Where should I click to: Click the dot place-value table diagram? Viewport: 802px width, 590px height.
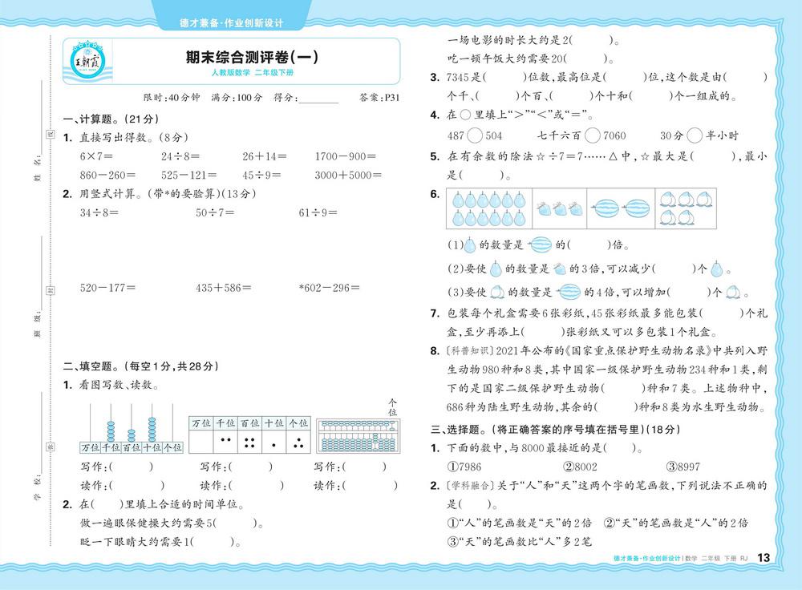coord(249,434)
